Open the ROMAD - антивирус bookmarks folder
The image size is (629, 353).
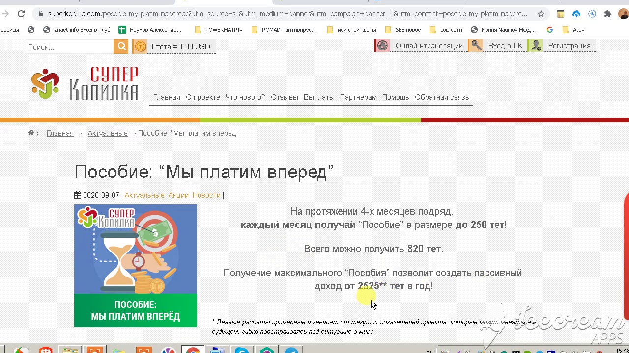pyautogui.click(x=284, y=30)
